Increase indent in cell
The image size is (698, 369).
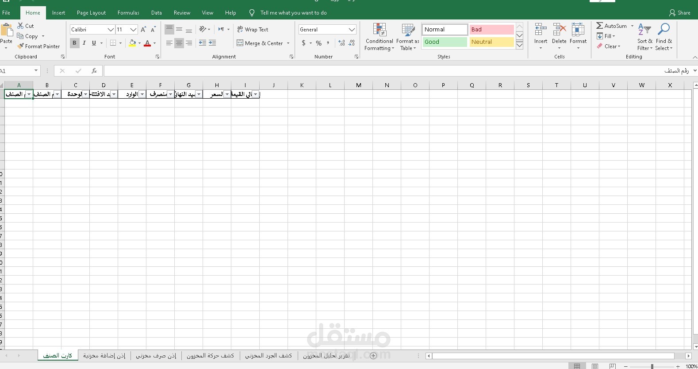point(212,43)
